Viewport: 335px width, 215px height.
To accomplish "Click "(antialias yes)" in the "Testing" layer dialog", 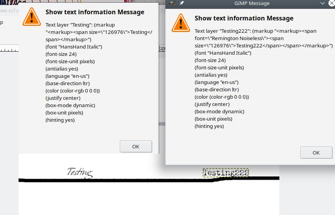I will coord(62,69).
